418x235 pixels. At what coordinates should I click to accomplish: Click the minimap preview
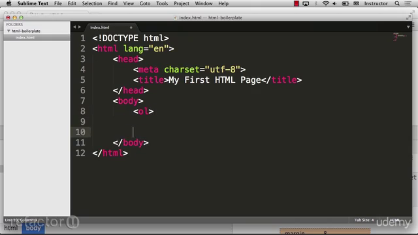click(400, 37)
